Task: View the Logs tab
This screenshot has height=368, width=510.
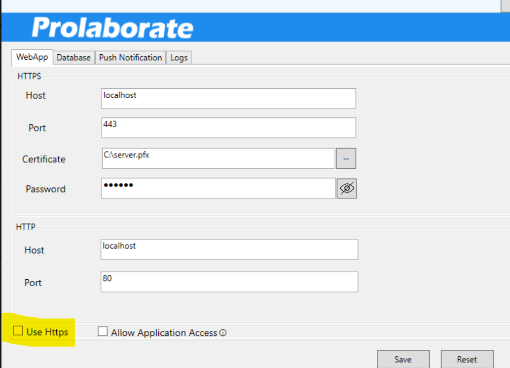Action: (x=179, y=58)
